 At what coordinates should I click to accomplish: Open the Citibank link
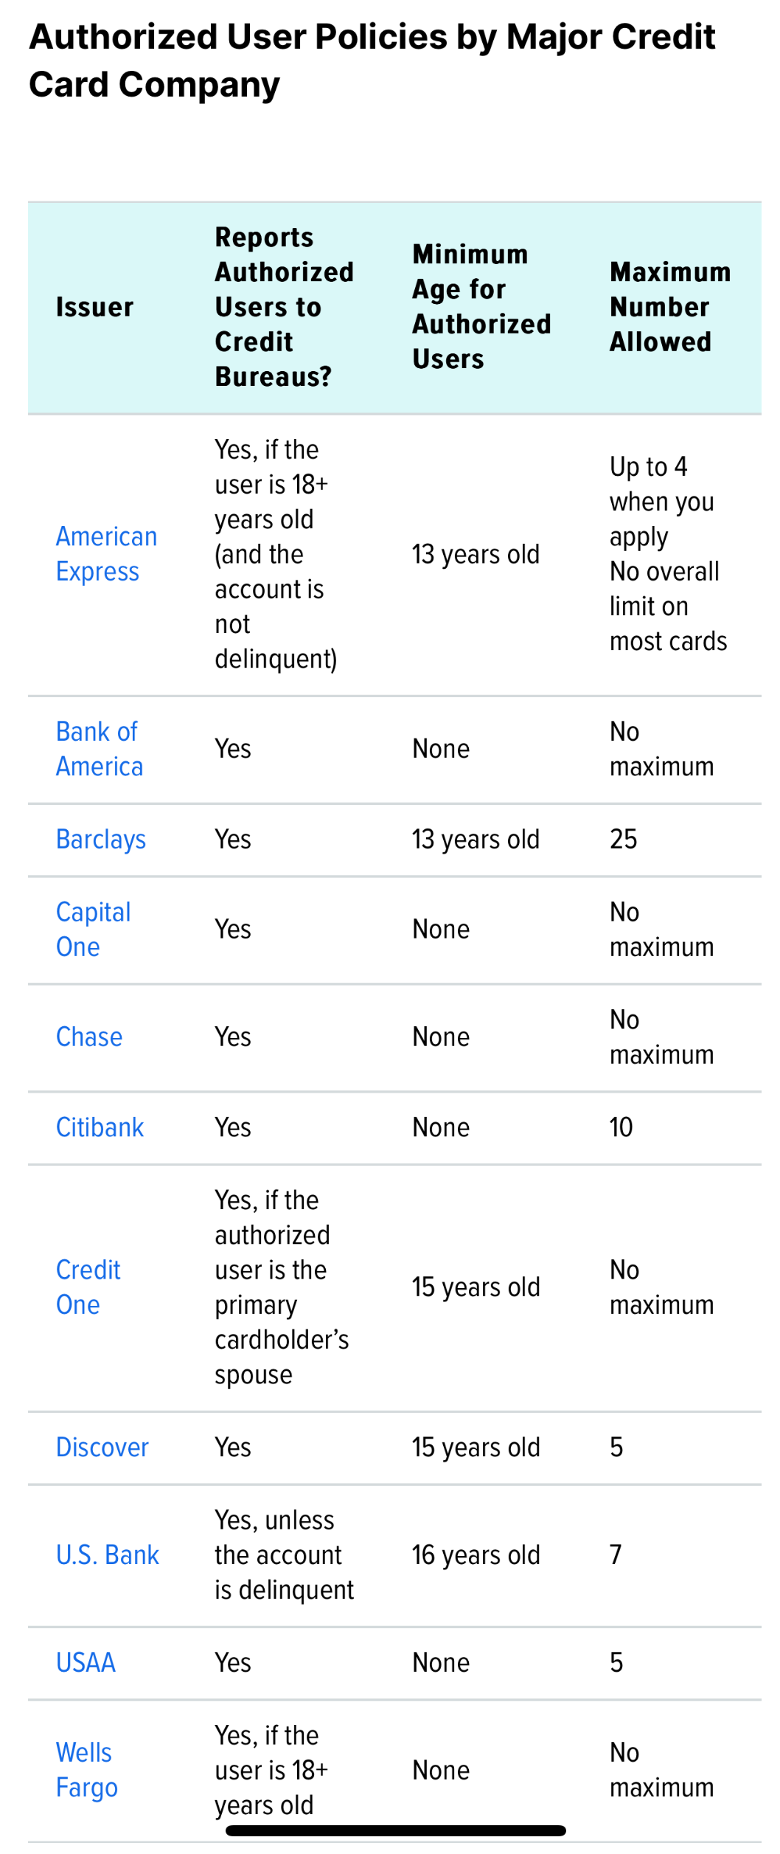pos(100,1128)
